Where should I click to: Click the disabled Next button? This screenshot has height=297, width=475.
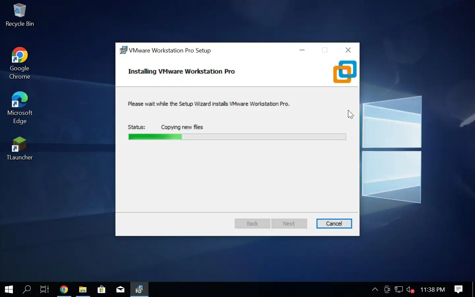pyautogui.click(x=289, y=223)
